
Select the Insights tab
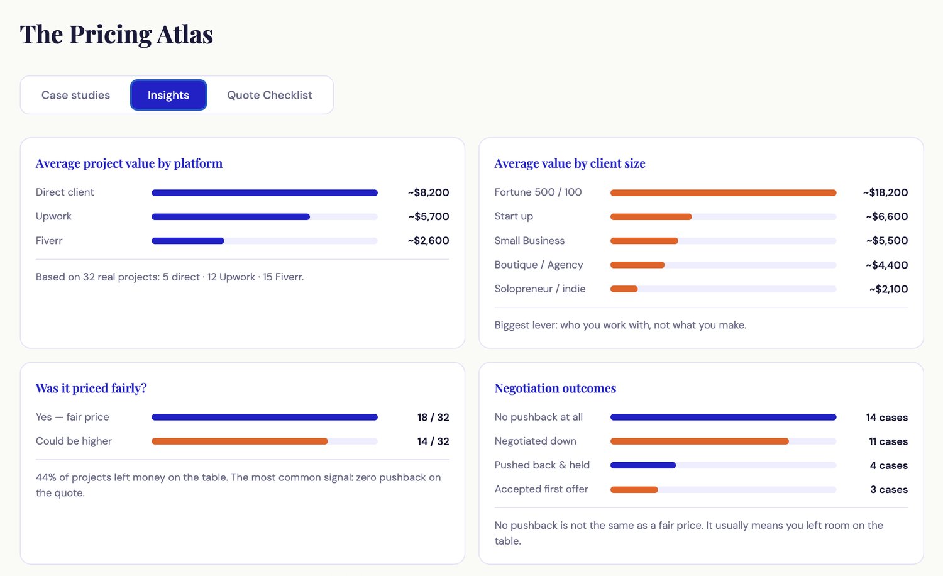click(x=168, y=95)
